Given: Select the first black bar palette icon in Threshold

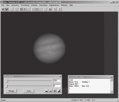Looking at the screenshot, I should [x=46, y=91].
